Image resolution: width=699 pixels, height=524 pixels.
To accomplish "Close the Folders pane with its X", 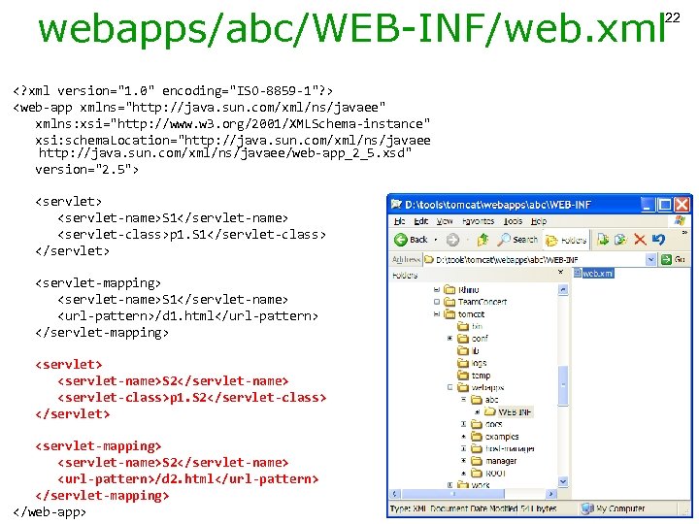I will click(561, 272).
